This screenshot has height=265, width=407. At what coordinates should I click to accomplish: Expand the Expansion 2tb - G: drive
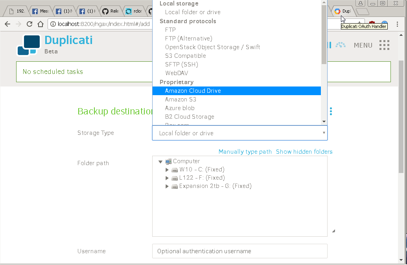[167, 186]
